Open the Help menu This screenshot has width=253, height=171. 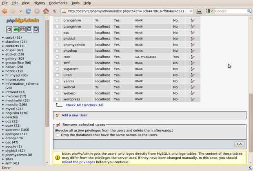pos(87,3)
